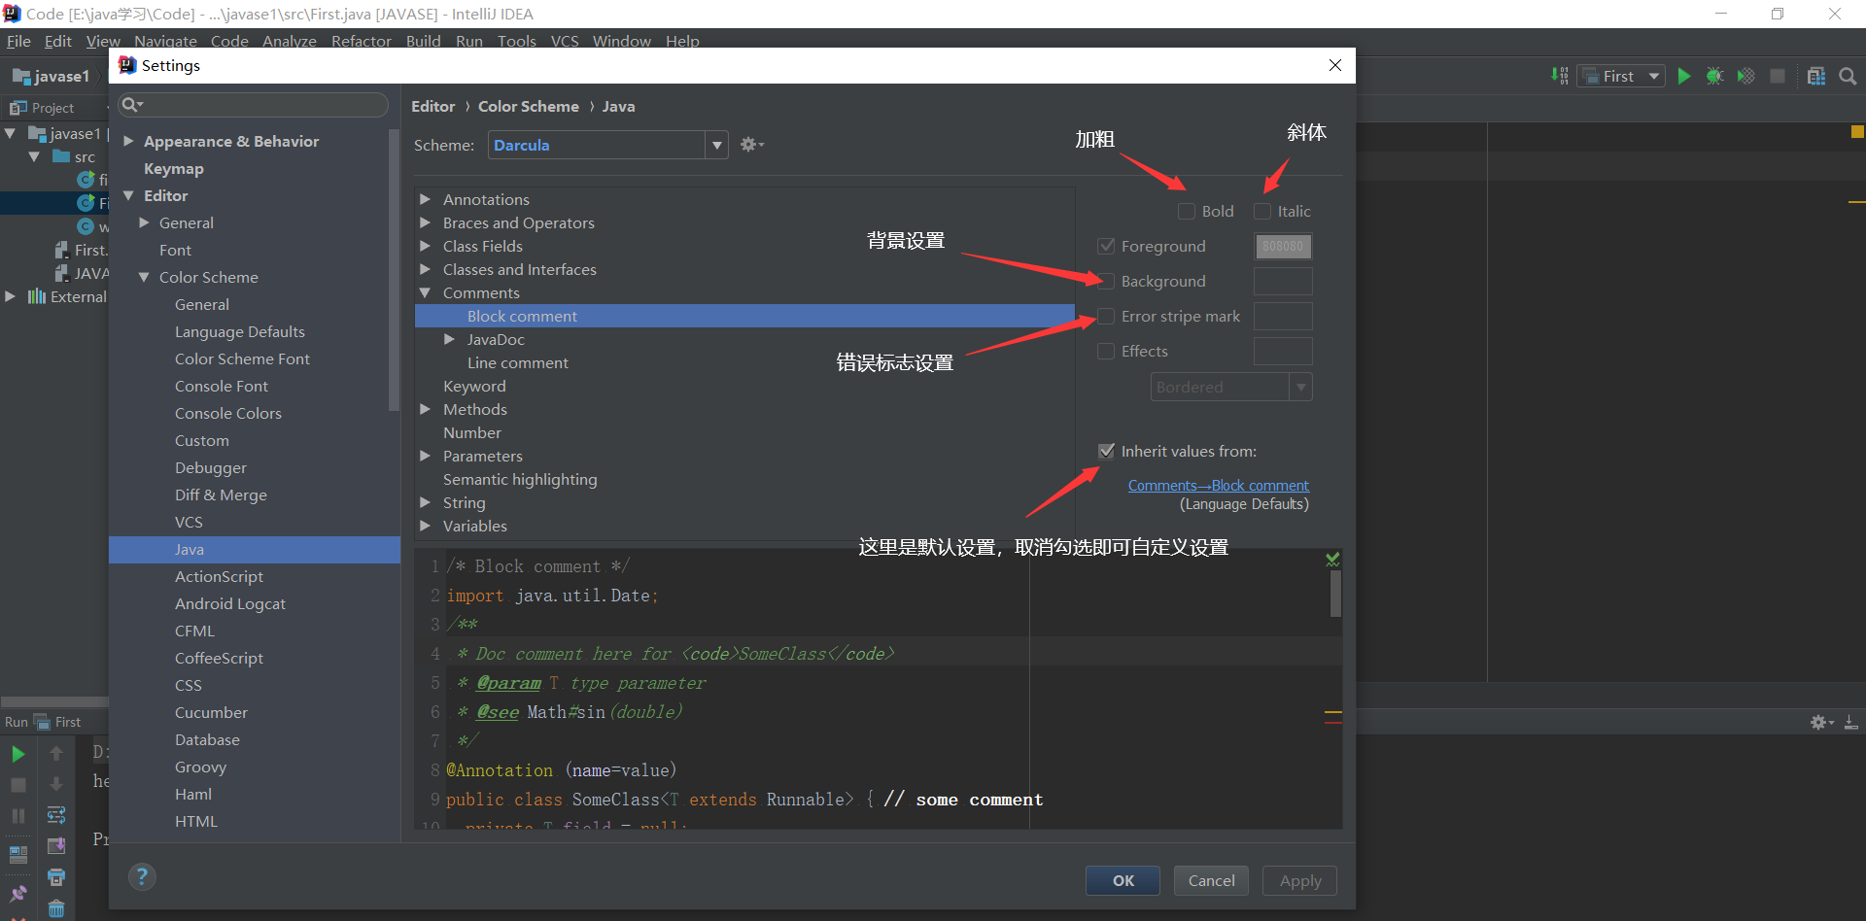Click the grey Stop square in main toolbar
The width and height of the screenshot is (1866, 921).
[x=1778, y=76]
